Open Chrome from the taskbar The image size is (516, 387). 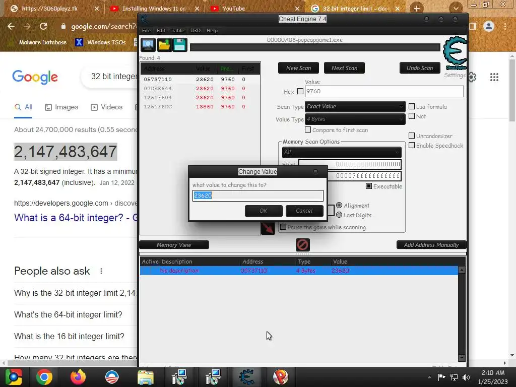coord(44,377)
